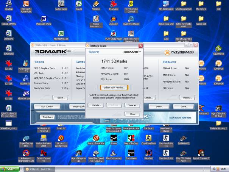Open Norton AntiVirus 2004 icon
The height and width of the screenshot is (172, 229).
click(44, 141)
